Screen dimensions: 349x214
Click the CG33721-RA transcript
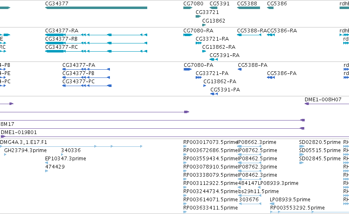198,43
